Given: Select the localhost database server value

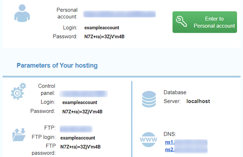Looking at the screenshot, I should pos(198,101).
